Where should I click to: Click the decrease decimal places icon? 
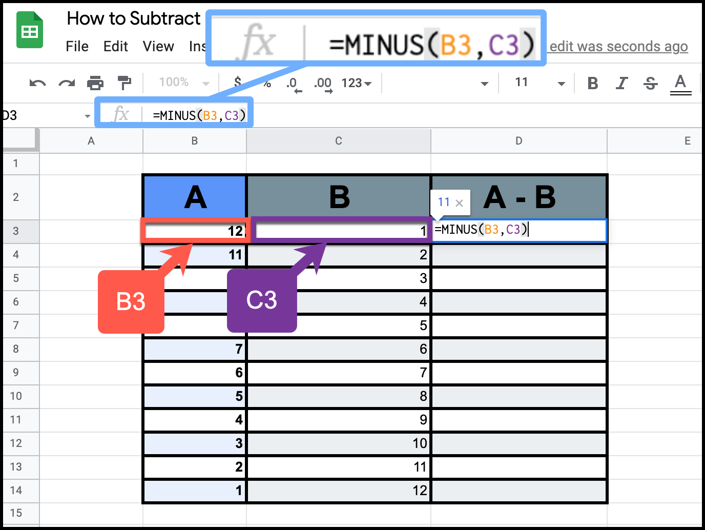click(x=292, y=83)
